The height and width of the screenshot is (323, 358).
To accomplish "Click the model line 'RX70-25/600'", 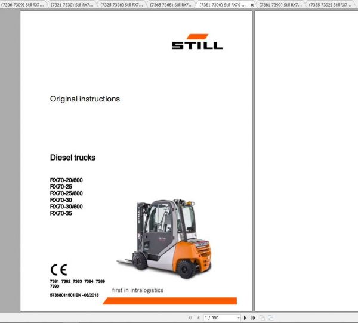I will coord(66,193).
